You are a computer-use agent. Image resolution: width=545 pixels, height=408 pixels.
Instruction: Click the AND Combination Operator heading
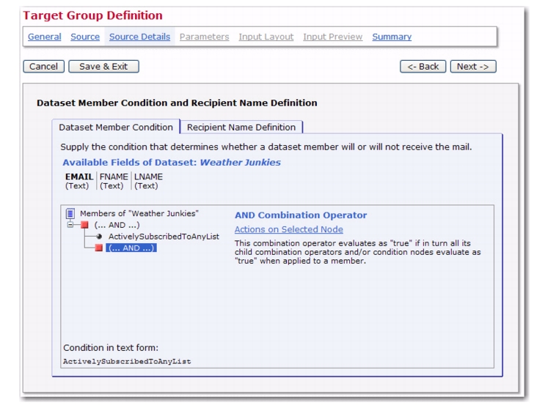(x=301, y=215)
